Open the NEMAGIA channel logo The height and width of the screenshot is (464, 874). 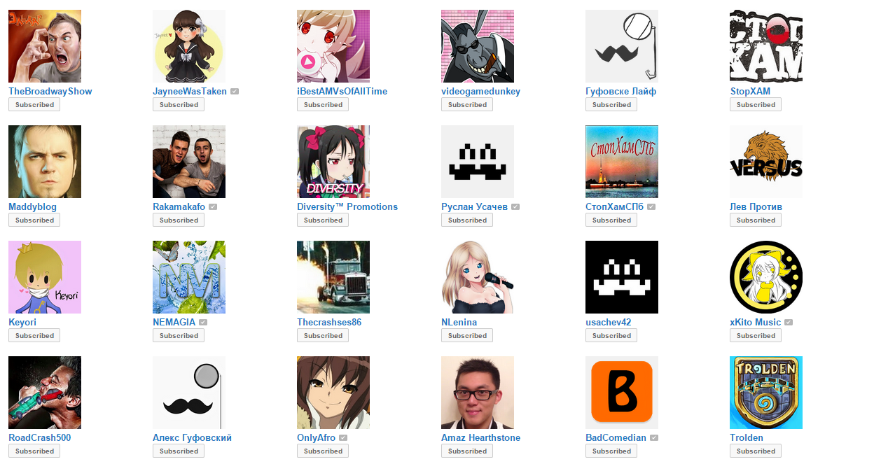coord(189,277)
